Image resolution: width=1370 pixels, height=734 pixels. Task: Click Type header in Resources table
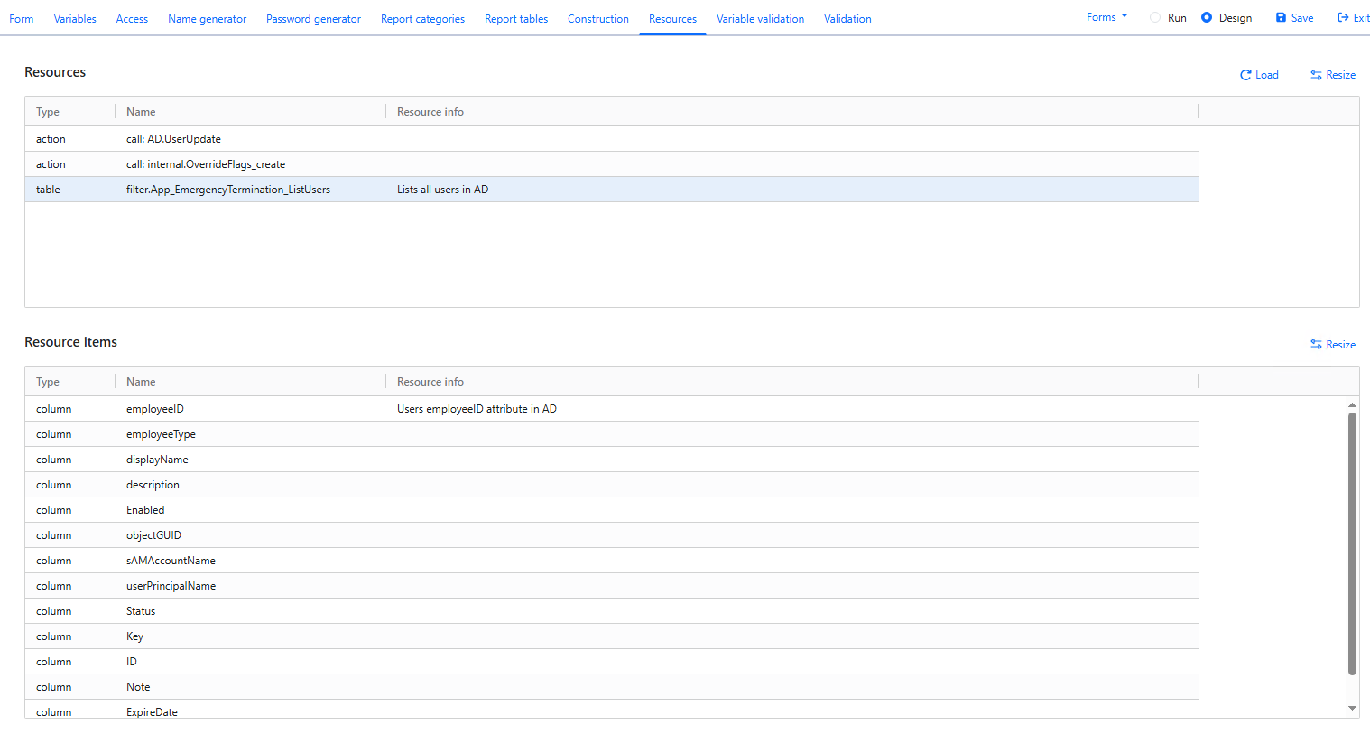pyautogui.click(x=48, y=112)
